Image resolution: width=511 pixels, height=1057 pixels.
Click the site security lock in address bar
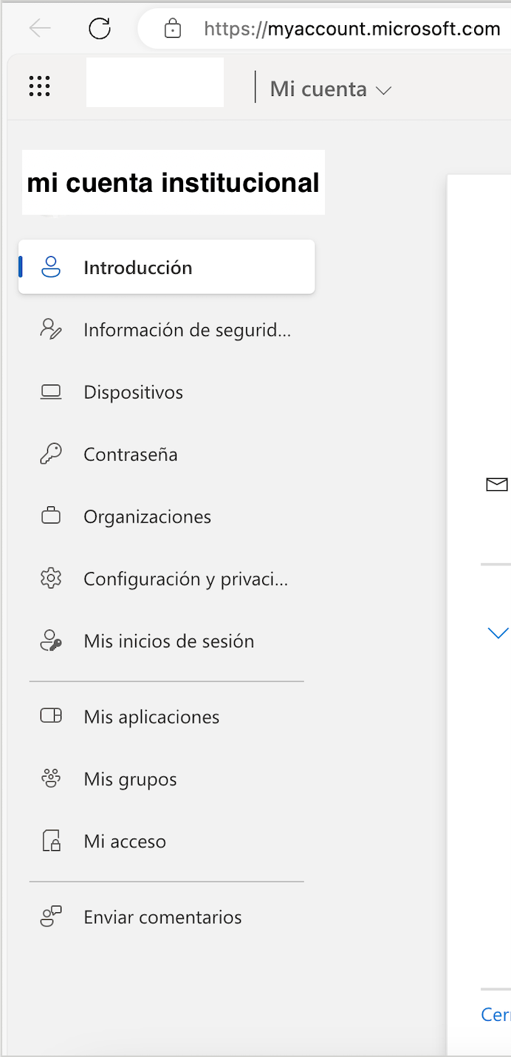click(172, 29)
